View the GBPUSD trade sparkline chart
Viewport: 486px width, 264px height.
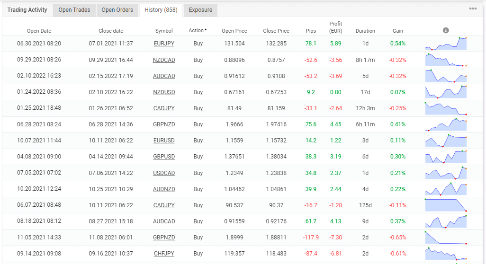pyautogui.click(x=446, y=157)
